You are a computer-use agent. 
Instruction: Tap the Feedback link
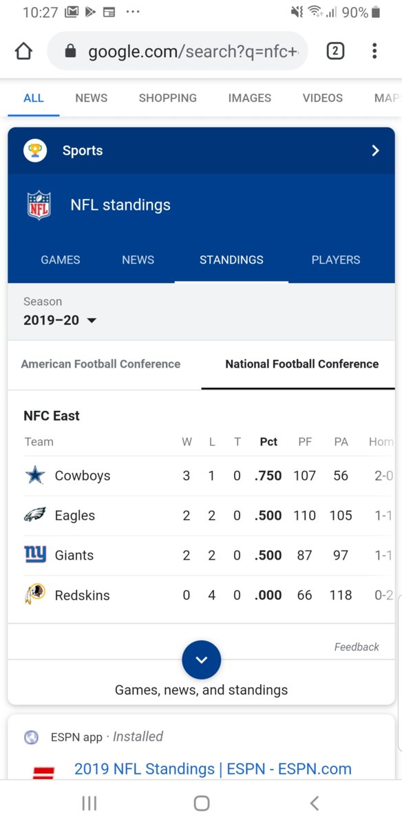tap(357, 647)
